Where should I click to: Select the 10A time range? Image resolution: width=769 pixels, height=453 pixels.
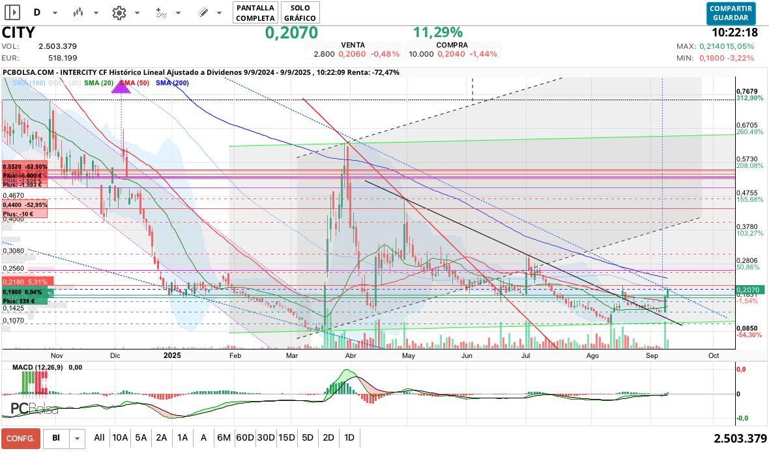[x=120, y=438]
